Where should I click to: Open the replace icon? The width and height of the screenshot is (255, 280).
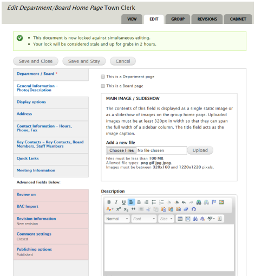(x=202, y=219)
